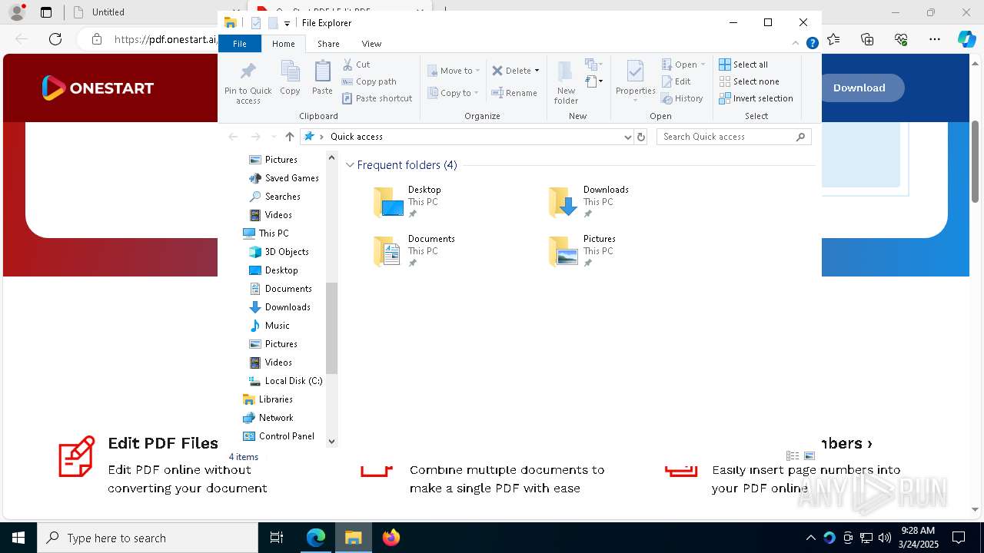Create a New folder
984x553 pixels.
tap(566, 83)
